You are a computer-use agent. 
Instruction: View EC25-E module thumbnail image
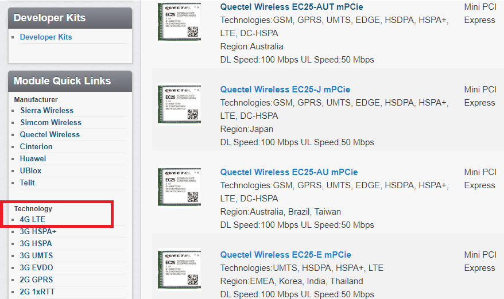click(x=179, y=269)
